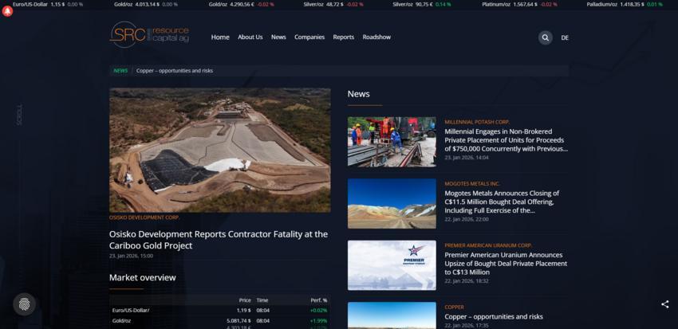Click the News section heading

pos(358,94)
